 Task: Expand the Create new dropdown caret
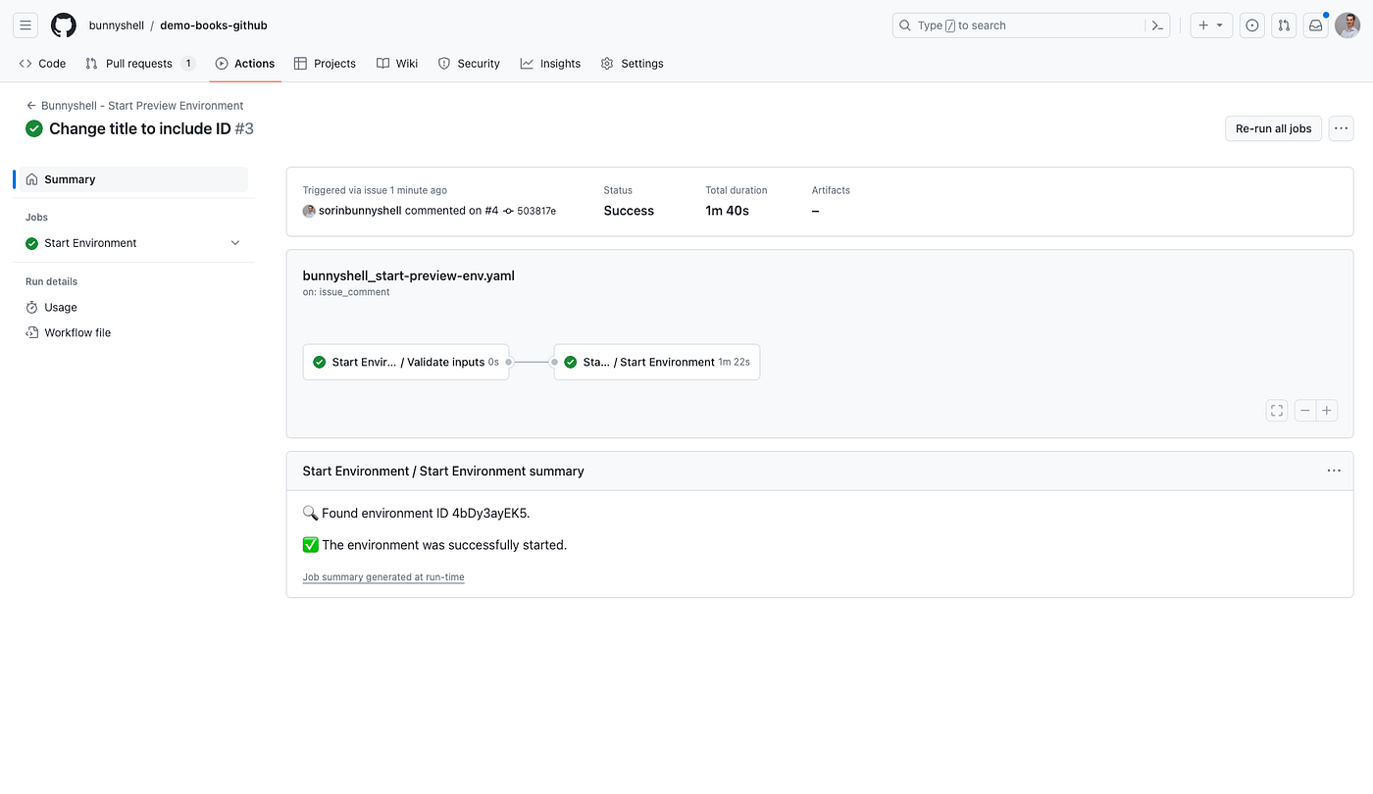click(1220, 25)
